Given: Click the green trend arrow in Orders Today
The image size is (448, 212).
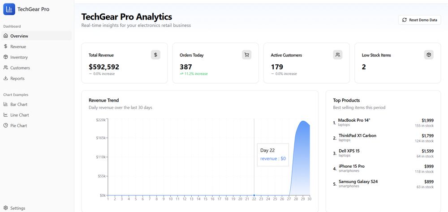Looking at the screenshot, I should coord(181,74).
